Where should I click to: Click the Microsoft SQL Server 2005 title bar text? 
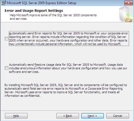coord(41,3)
